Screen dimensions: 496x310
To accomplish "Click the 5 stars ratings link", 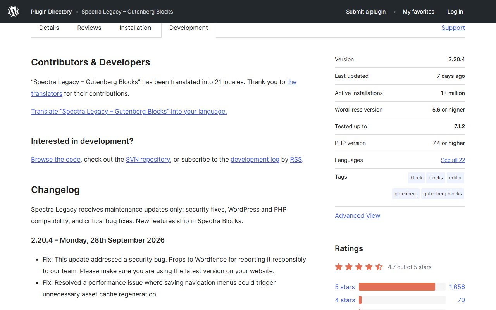I will (345, 287).
